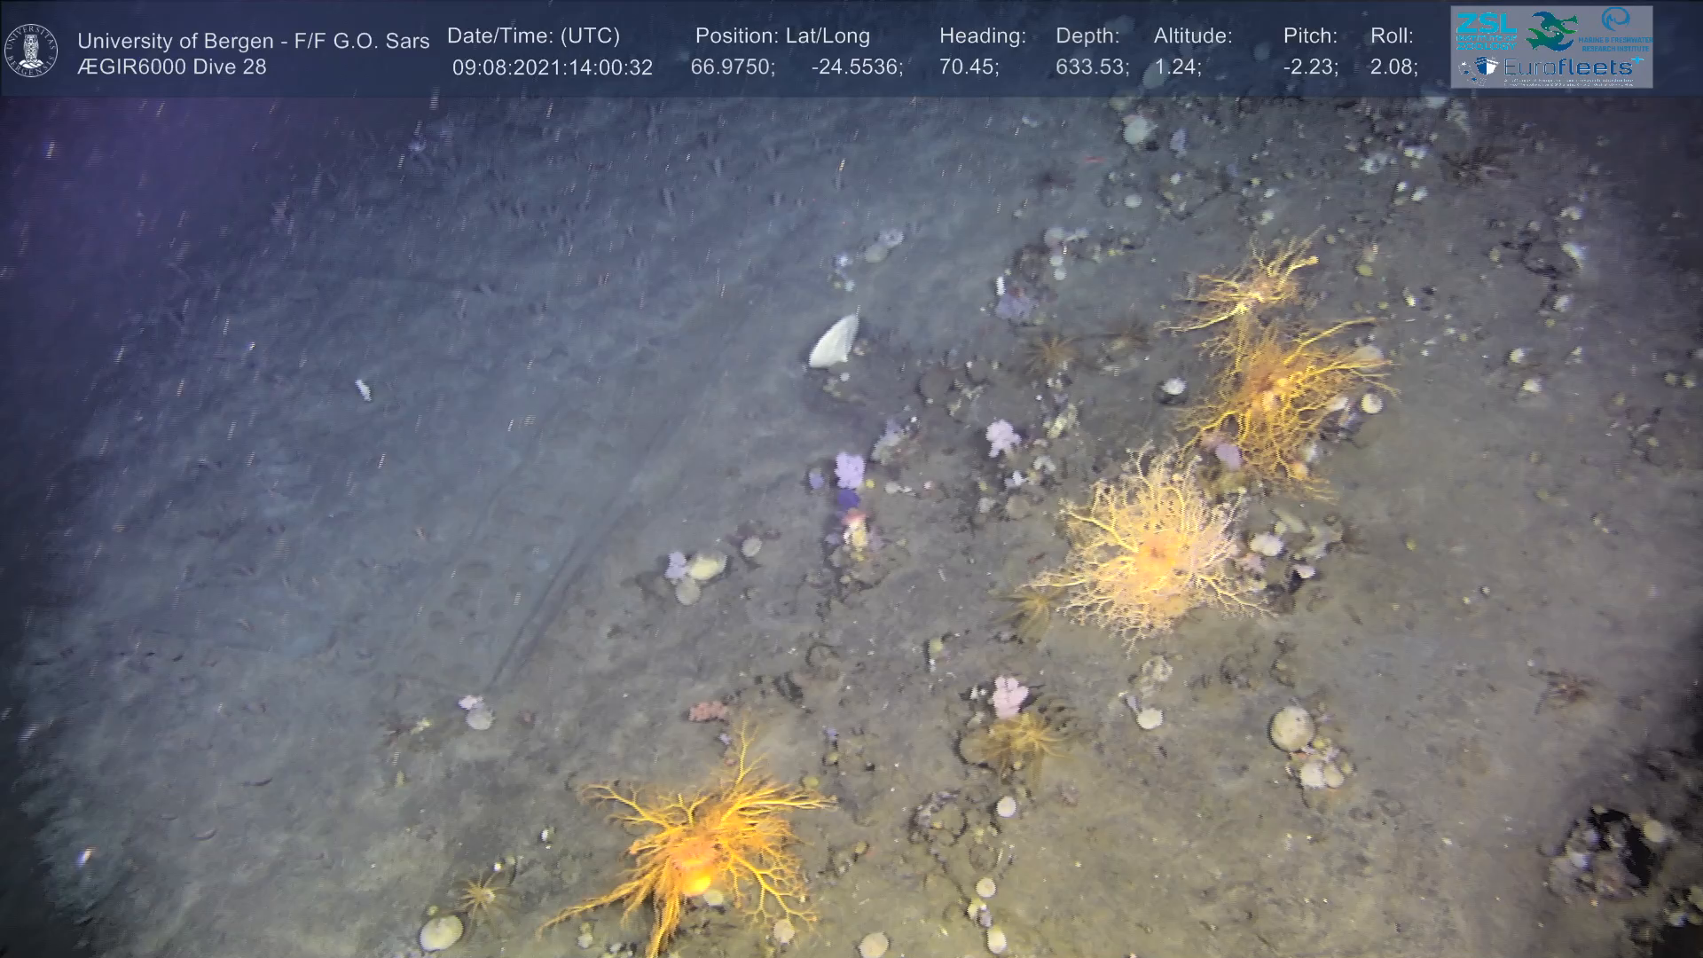
Task: Click the longitude value -24.5536
Action: coord(856,67)
